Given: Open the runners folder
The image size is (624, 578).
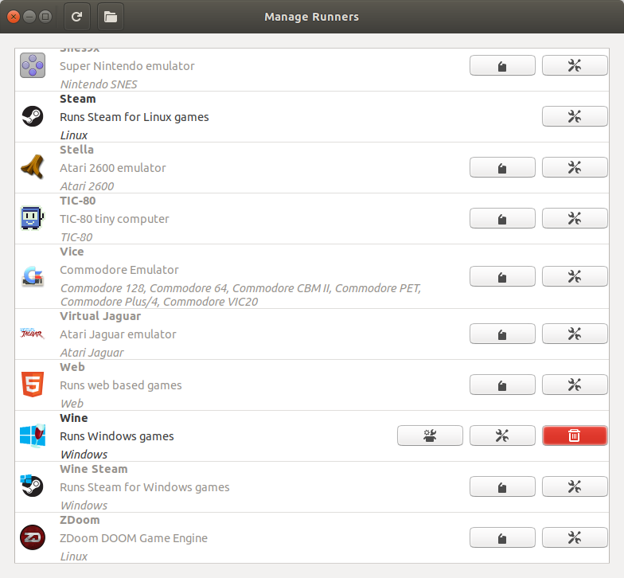Looking at the screenshot, I should (x=111, y=17).
